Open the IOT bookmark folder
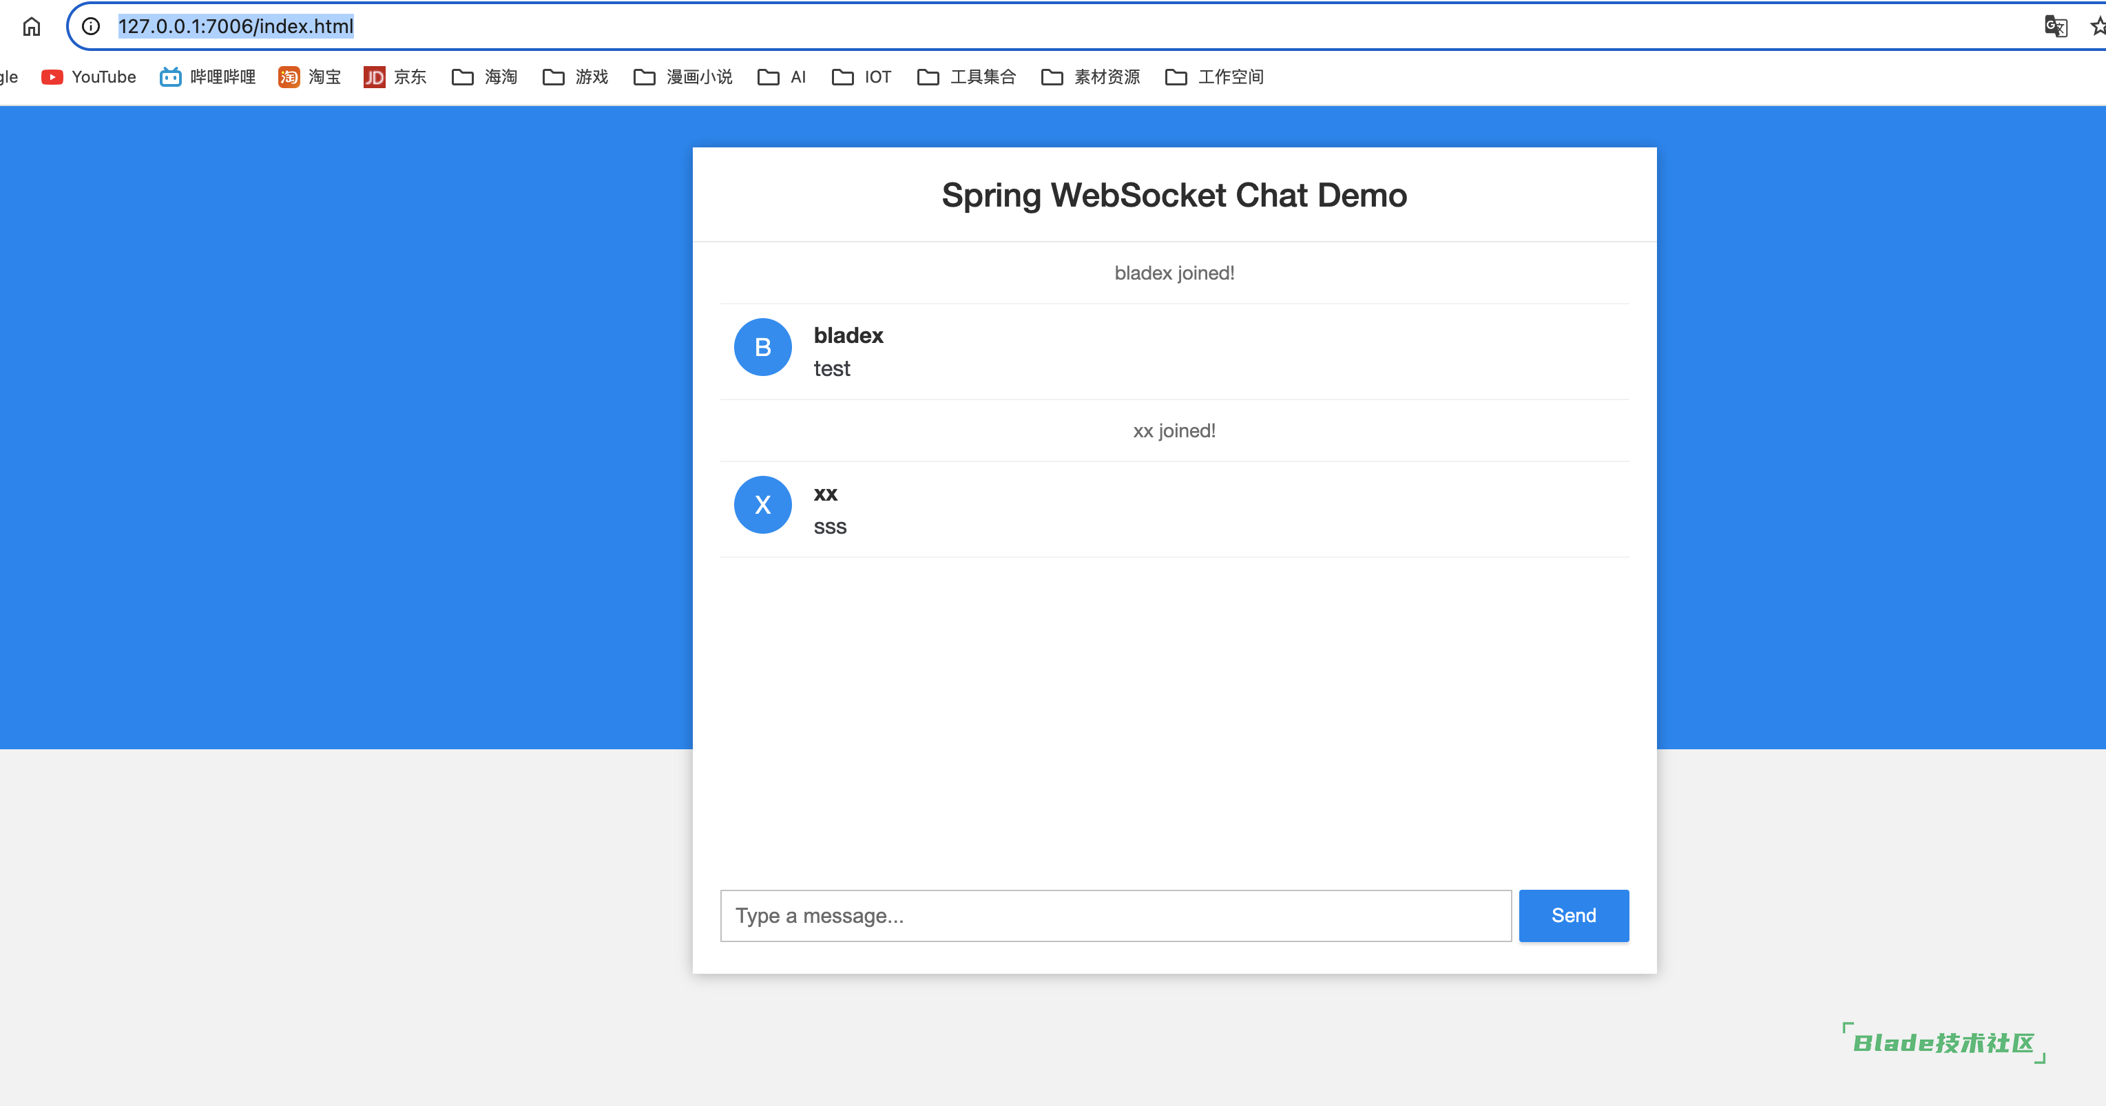The image size is (2106, 1106). (862, 77)
